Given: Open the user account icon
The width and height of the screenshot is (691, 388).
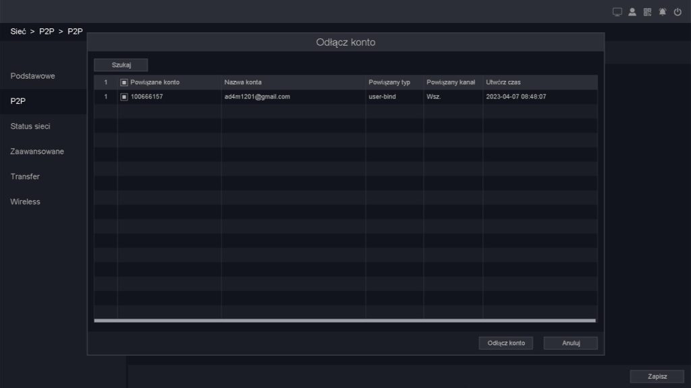Looking at the screenshot, I should click(x=632, y=11).
